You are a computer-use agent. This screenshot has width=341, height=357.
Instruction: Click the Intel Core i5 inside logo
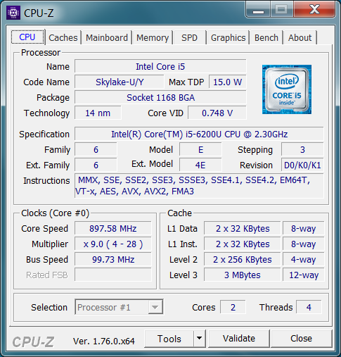[x=287, y=89]
